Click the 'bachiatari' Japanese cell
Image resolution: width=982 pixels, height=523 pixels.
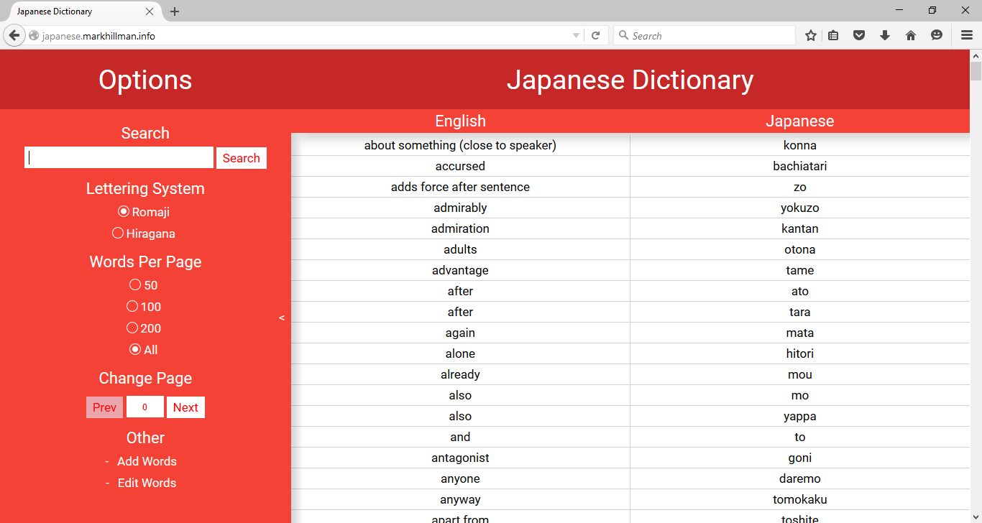800,166
